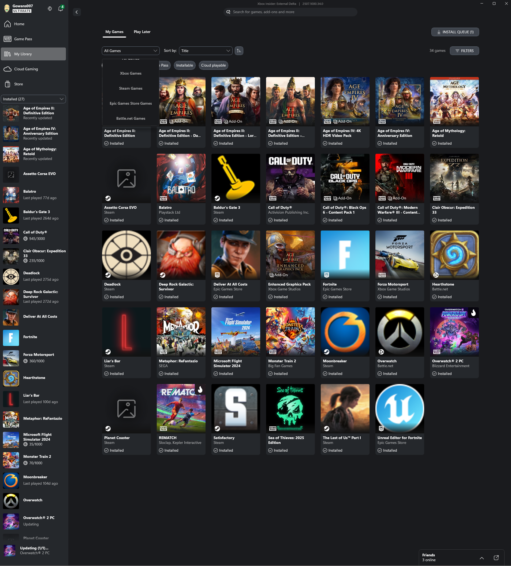Viewport: 511px width, 566px height.
Task: Open the Sort by Title dropdown
Action: point(206,51)
